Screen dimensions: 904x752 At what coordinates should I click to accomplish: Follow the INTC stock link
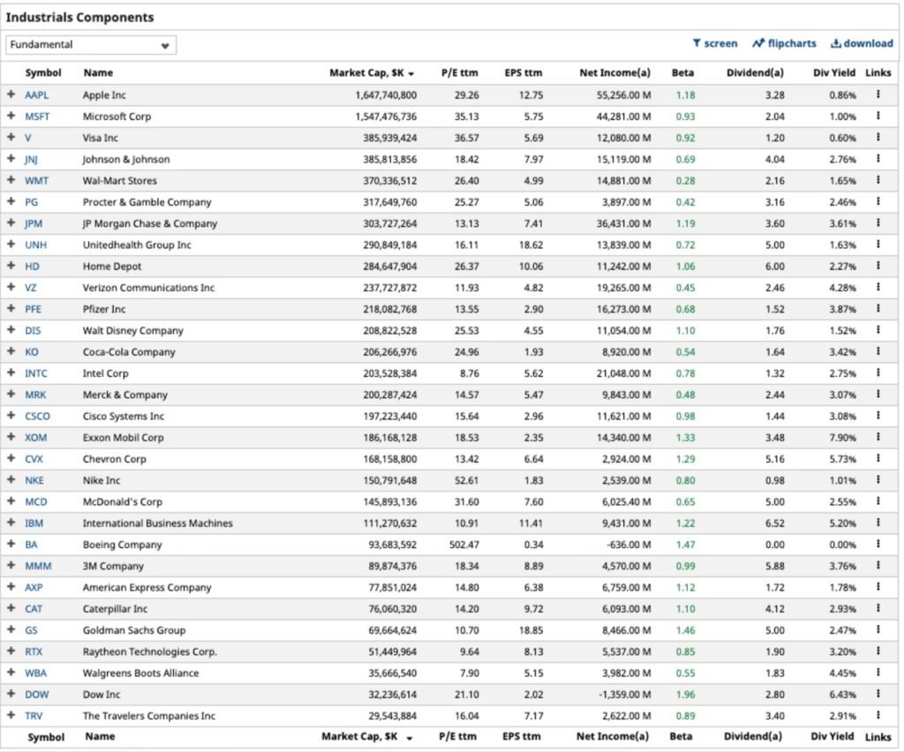point(36,373)
